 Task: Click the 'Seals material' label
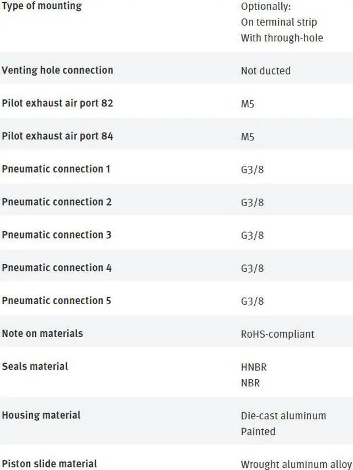pyautogui.click(x=35, y=366)
